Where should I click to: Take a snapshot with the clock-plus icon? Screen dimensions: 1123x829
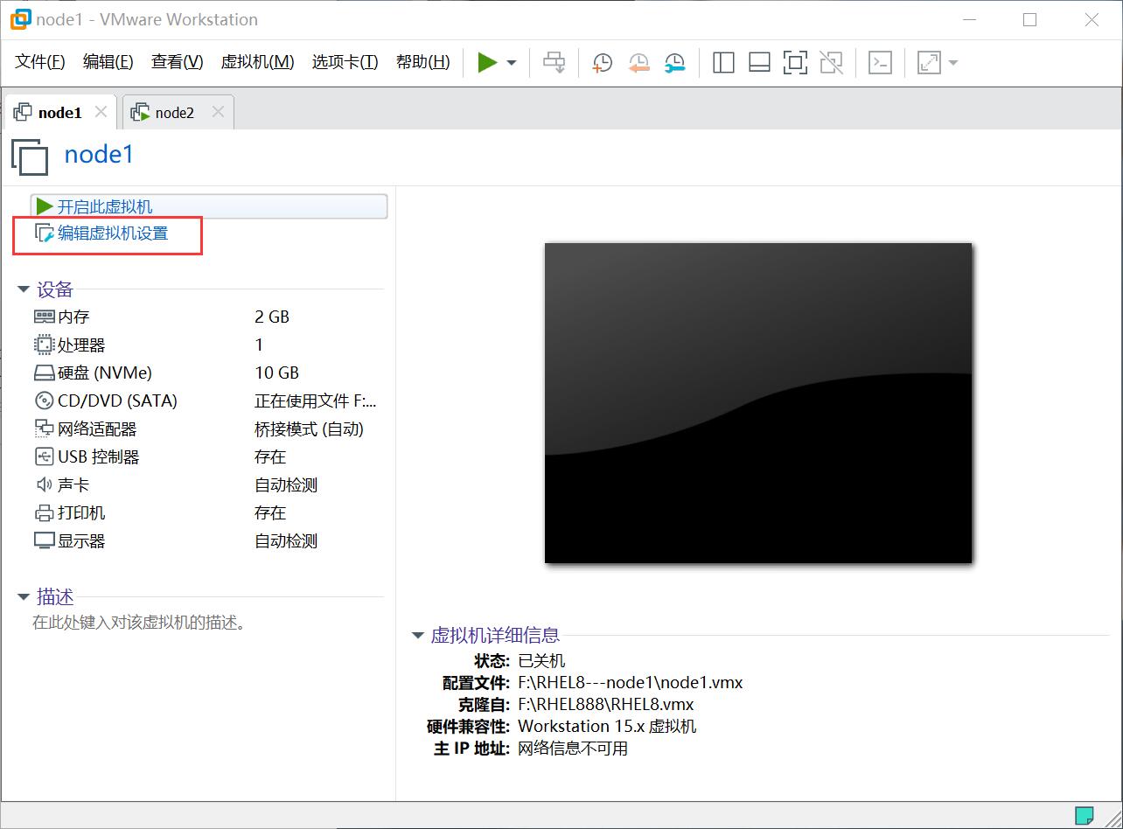(x=603, y=62)
